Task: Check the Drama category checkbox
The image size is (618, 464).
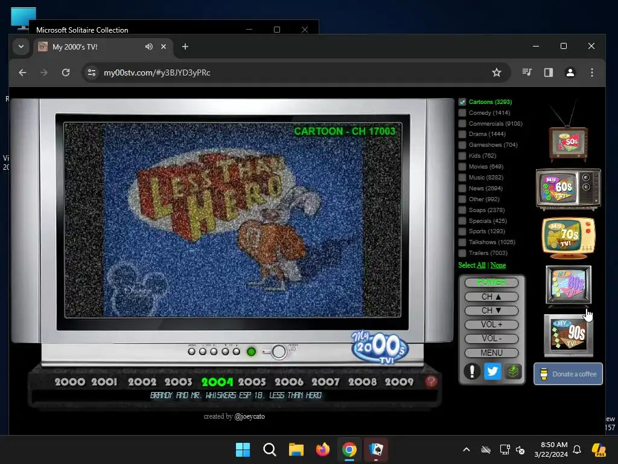Action: click(462, 134)
